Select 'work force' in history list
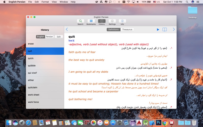 [x=45, y=102]
